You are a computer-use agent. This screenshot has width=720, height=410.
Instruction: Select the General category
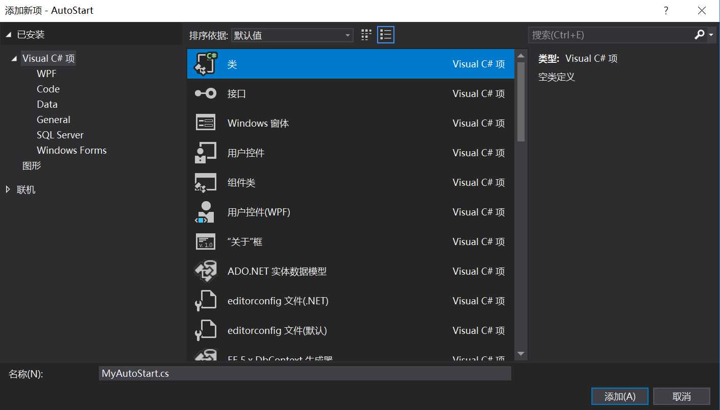pos(54,119)
